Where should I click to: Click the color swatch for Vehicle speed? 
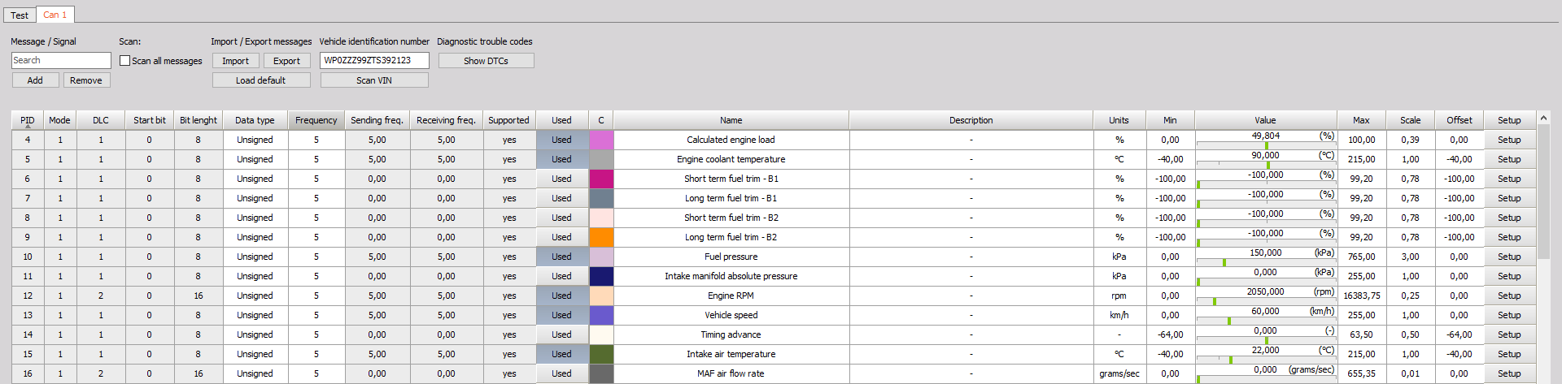click(x=601, y=315)
